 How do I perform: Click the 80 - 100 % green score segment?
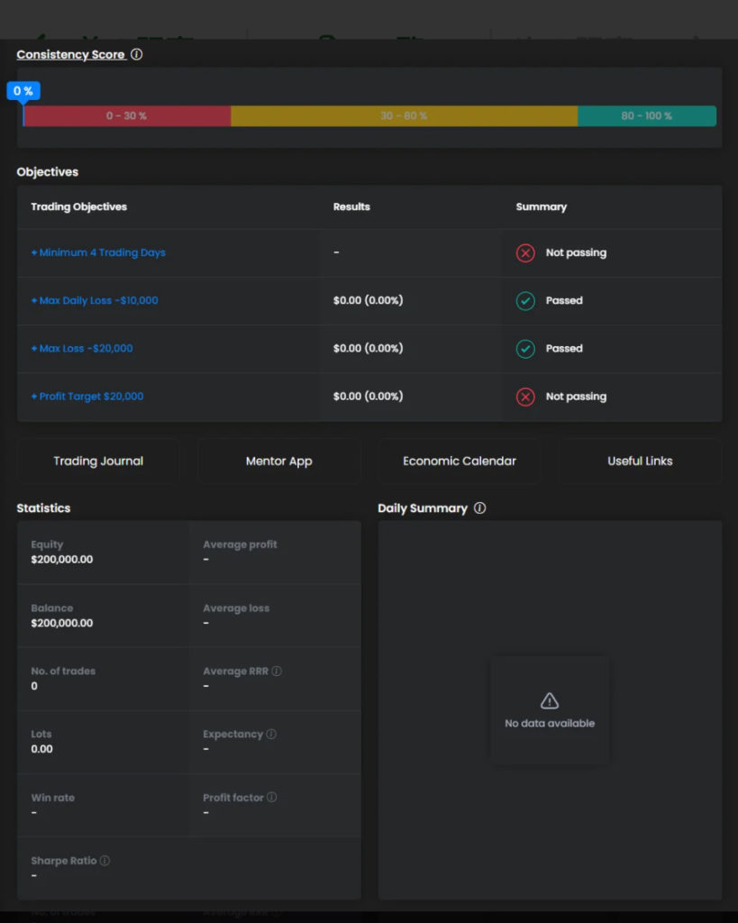[646, 116]
